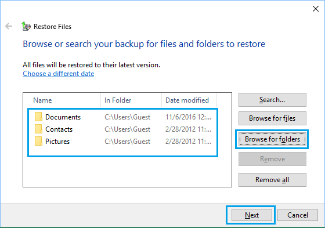Select the Documents folder icon
Viewport: 325px width, 228px height.
tap(38, 117)
